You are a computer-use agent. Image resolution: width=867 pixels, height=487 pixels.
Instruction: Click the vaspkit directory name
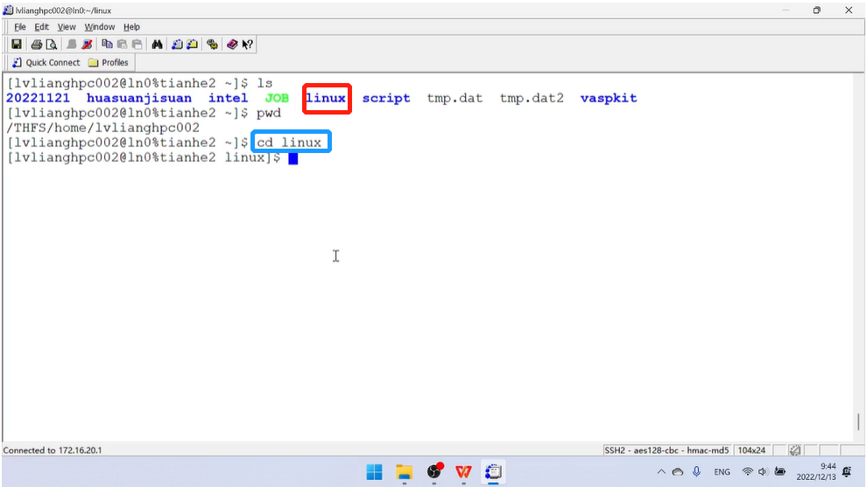609,98
